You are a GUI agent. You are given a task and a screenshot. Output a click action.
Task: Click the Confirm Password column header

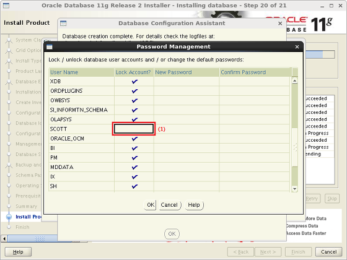point(255,72)
